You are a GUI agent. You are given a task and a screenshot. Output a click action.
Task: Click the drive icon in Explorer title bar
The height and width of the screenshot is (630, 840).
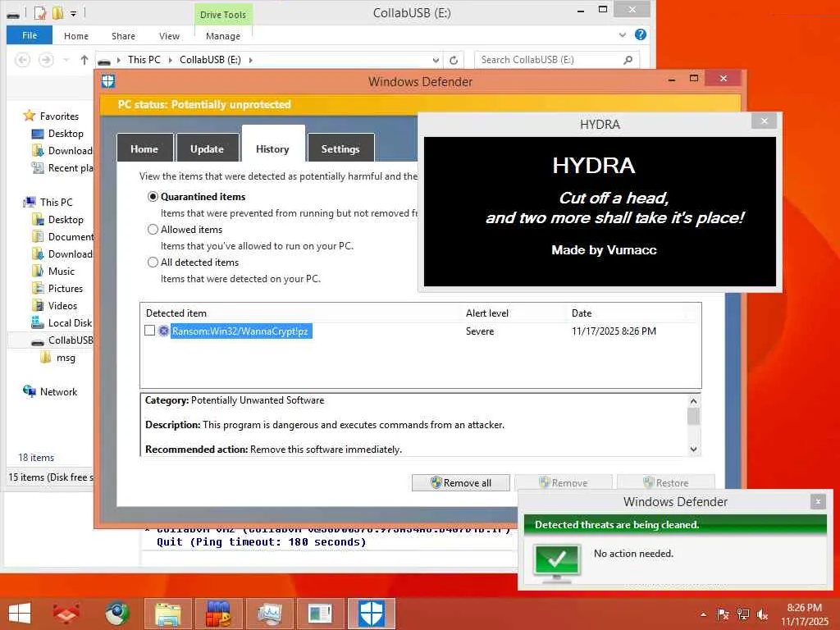13,15
